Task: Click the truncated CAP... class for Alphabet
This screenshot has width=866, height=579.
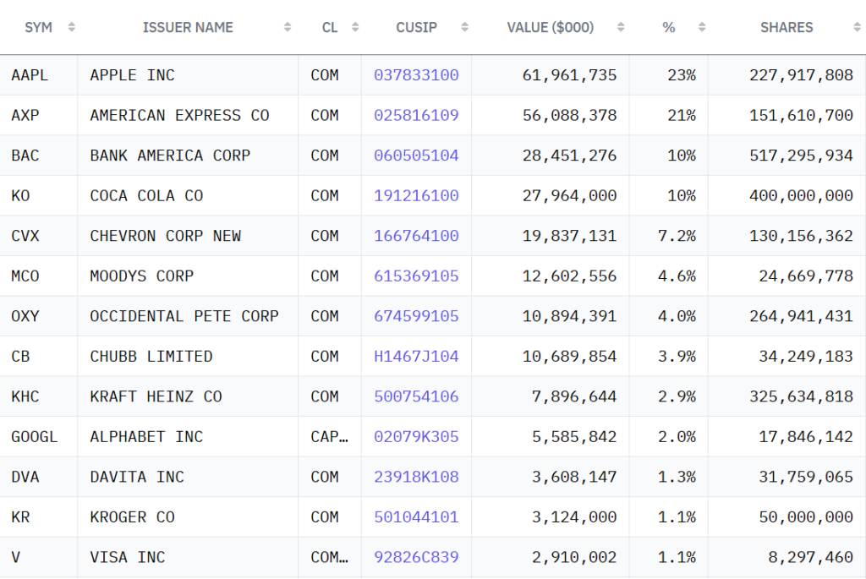Action: pyautogui.click(x=329, y=437)
